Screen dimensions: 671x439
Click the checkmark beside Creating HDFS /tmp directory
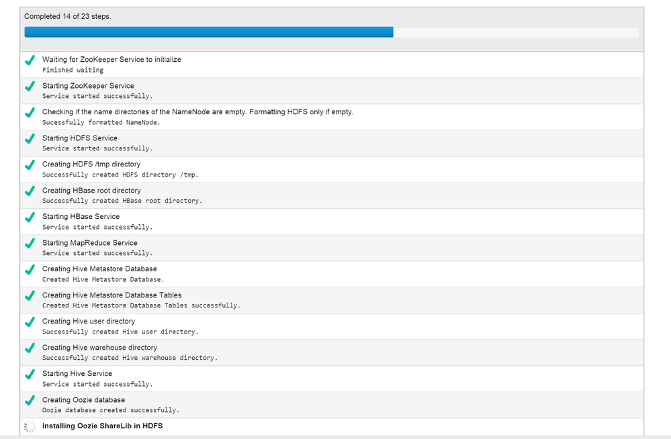point(30,165)
